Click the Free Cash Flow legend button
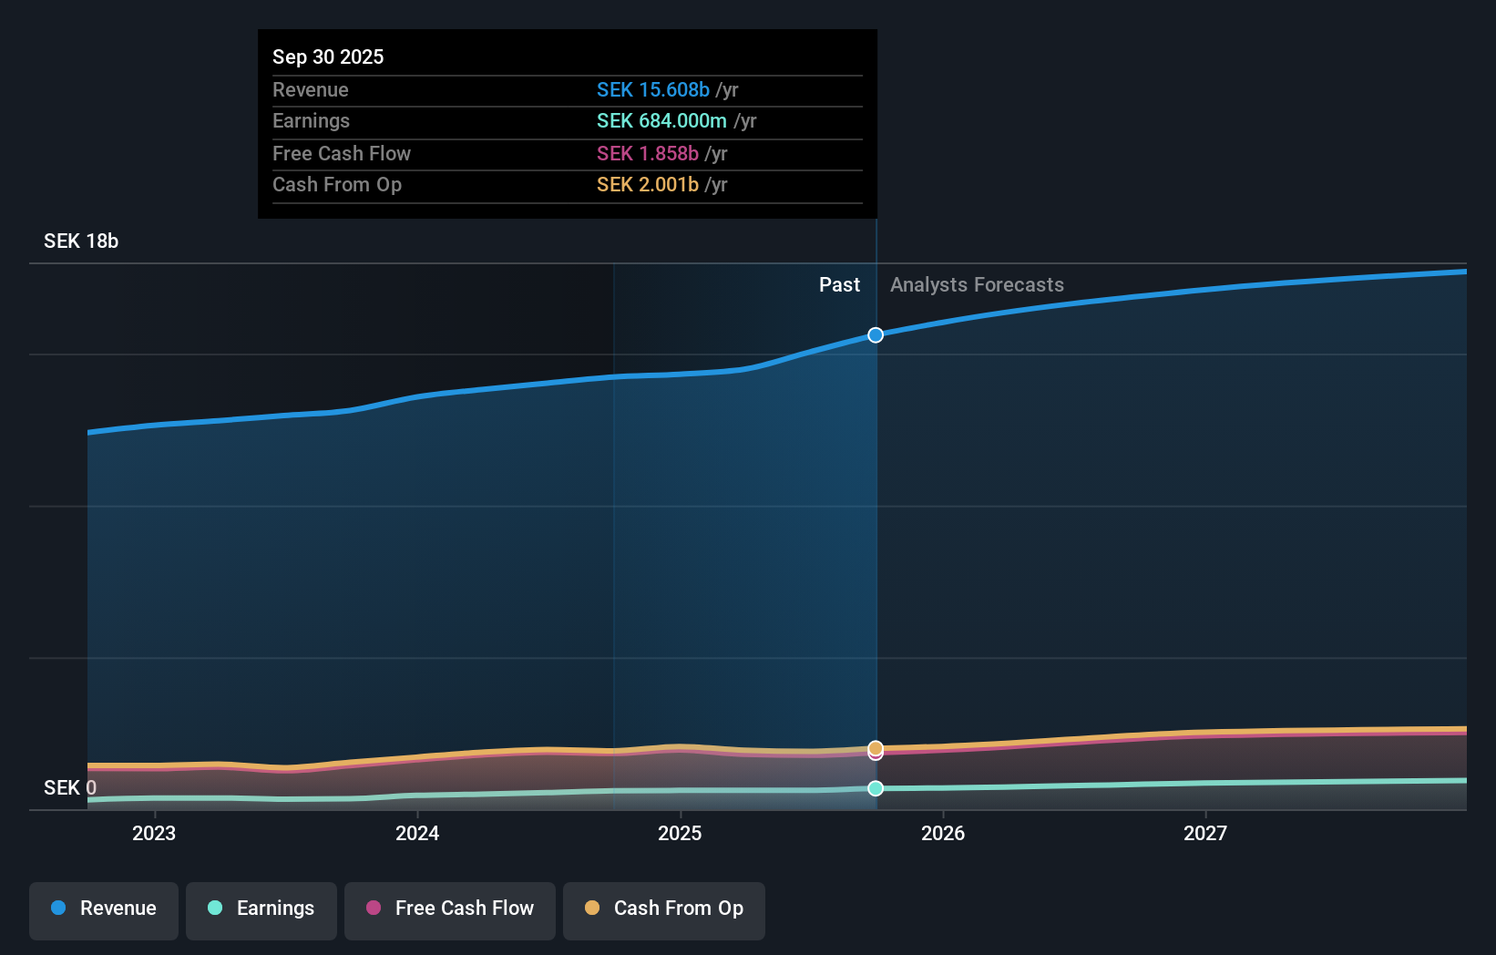This screenshot has width=1496, height=955. pyautogui.click(x=450, y=910)
